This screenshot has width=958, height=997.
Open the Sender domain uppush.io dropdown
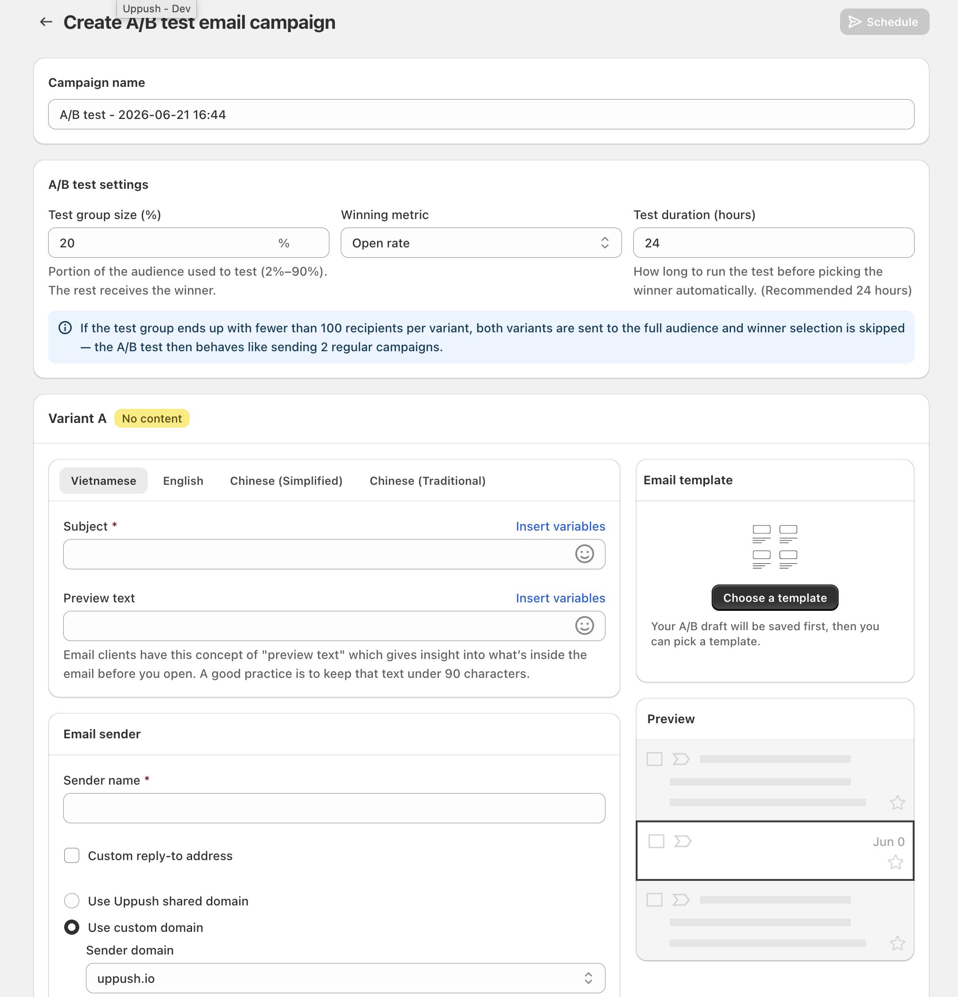click(345, 978)
